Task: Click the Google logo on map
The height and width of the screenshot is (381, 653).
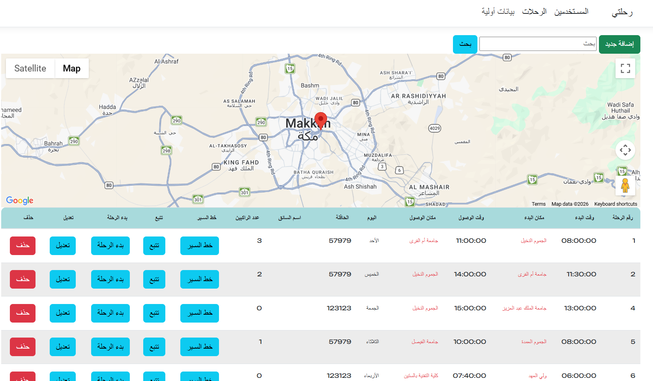Action: coord(20,201)
